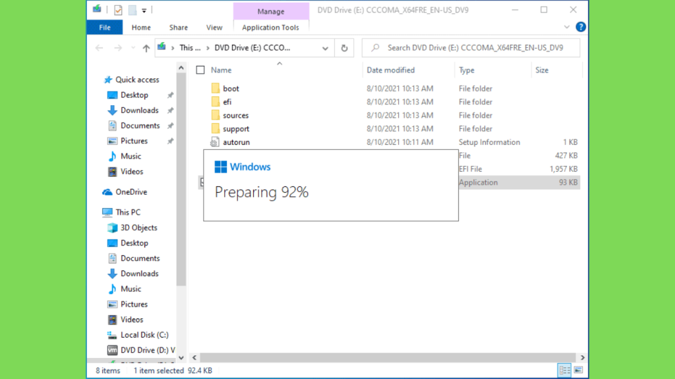
Task: Switch to the Share ribbon tab
Action: point(178,28)
